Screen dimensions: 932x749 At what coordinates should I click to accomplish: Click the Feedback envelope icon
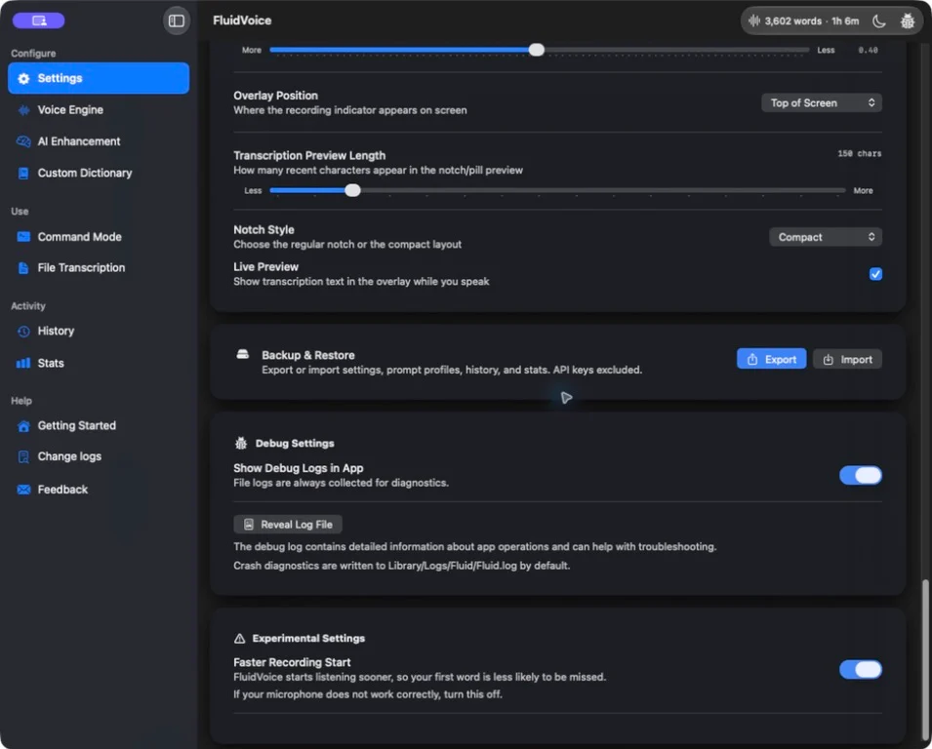click(23, 490)
